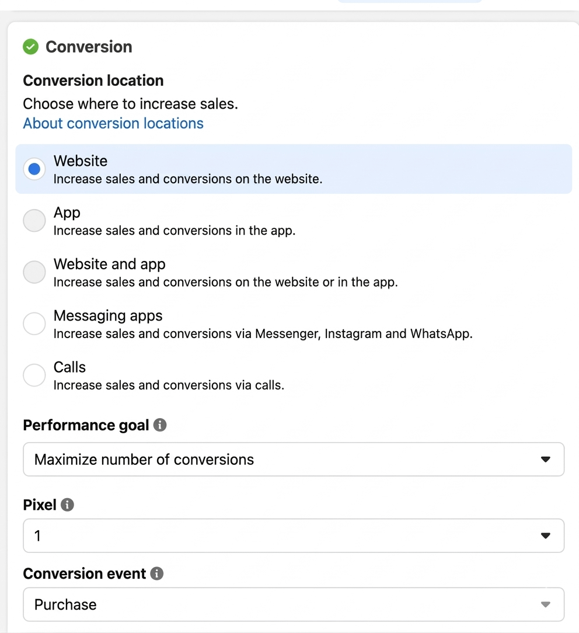Click the Conversion location subheading
This screenshot has height=633, width=579.
tap(93, 81)
